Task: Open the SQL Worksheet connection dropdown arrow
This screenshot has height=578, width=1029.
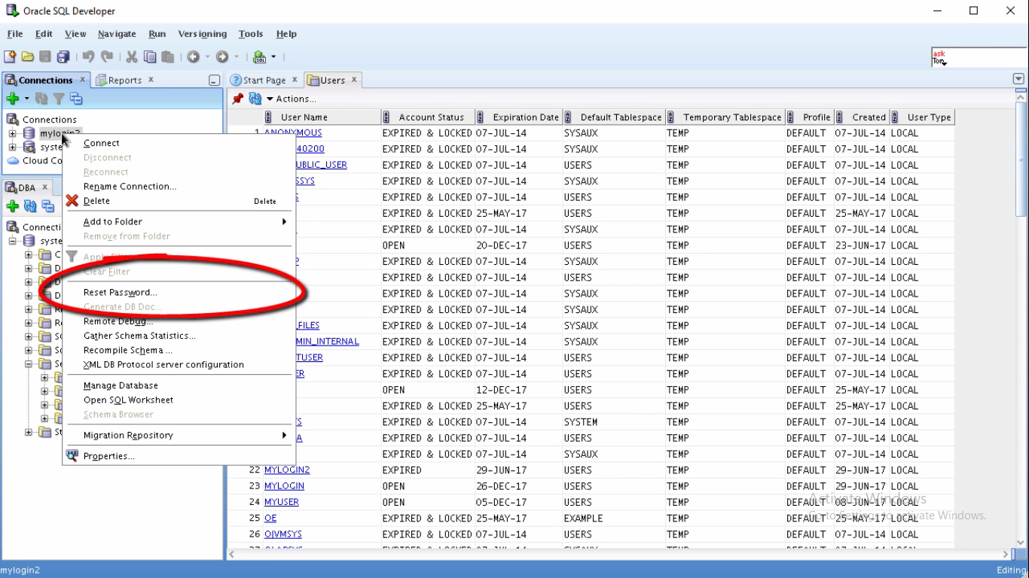Action: (273, 56)
